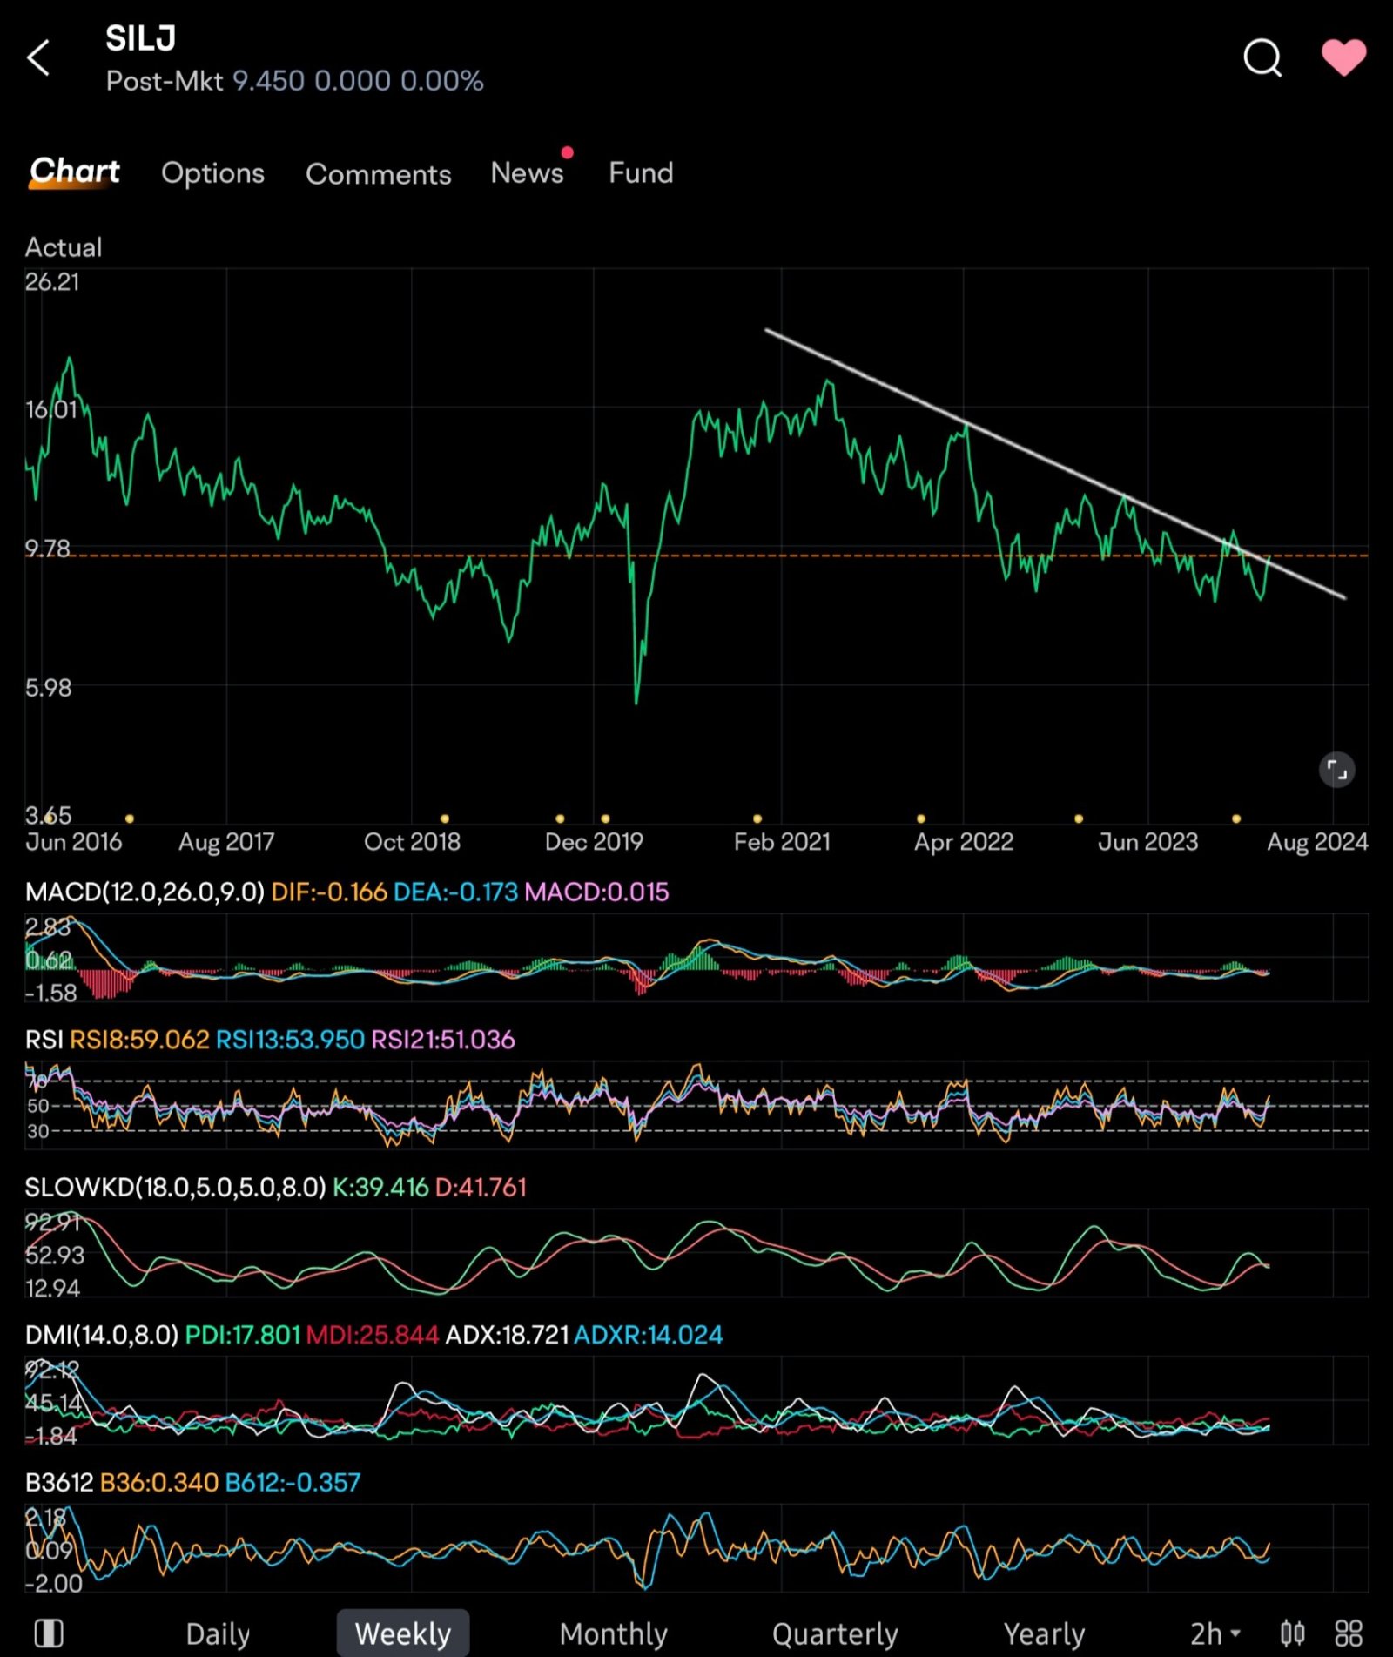
Task: Tap the Aug 2024 date axis label
Action: pos(1316,841)
